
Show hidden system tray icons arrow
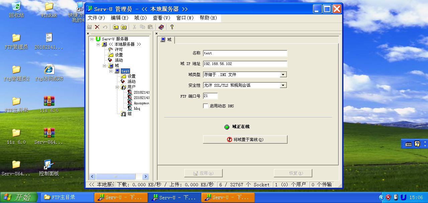point(382,197)
